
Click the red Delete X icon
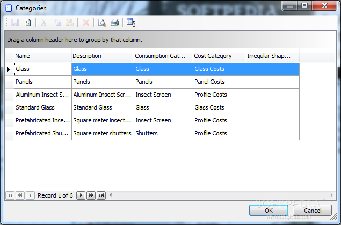86,23
